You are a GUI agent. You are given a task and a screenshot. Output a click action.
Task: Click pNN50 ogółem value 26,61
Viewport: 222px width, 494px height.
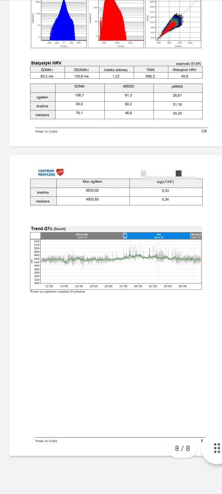[x=178, y=95]
